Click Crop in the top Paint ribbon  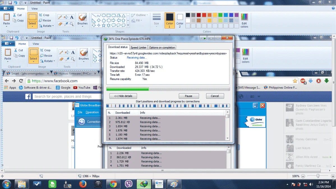44,15
